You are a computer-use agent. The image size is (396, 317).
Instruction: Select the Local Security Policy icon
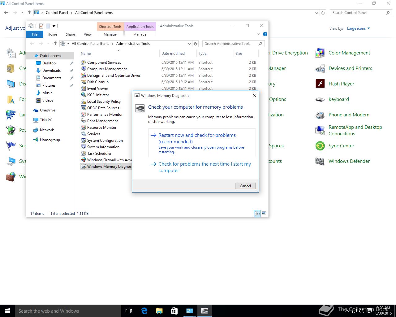pos(83,101)
